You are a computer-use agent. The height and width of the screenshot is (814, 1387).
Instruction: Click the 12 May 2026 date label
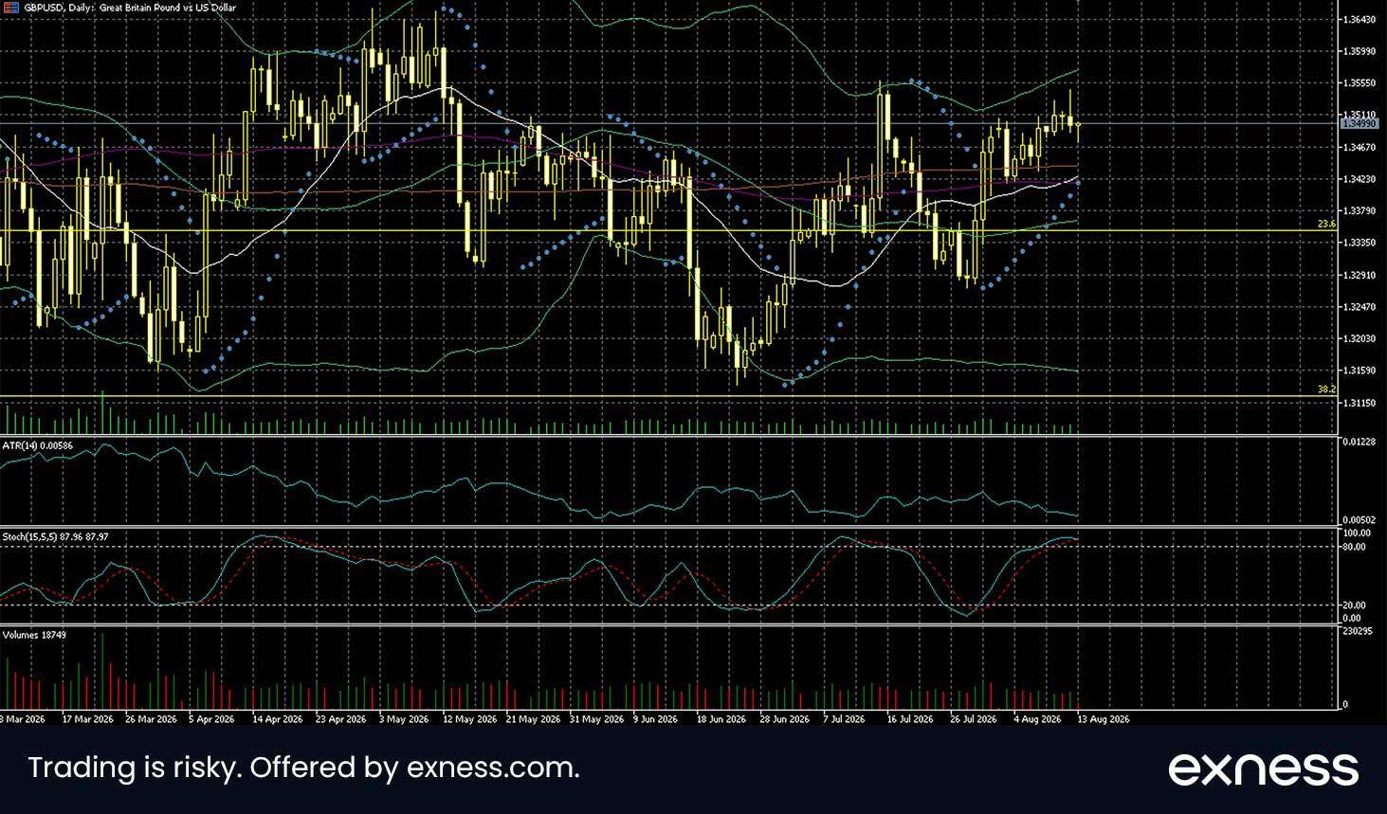[x=469, y=719]
